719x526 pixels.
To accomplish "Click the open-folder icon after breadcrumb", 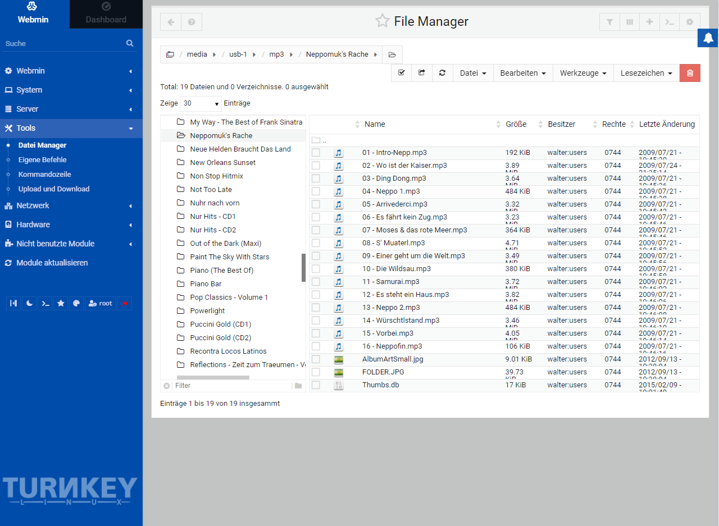I will coord(392,54).
